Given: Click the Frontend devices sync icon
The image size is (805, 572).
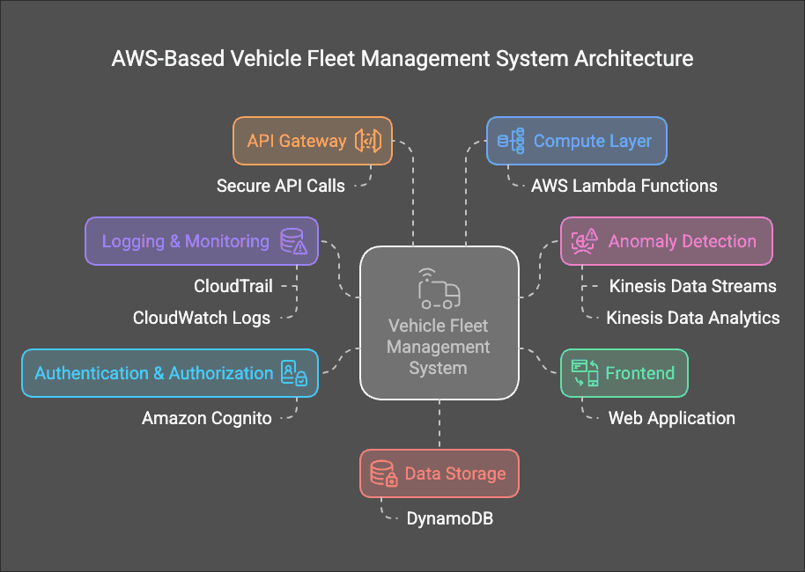Looking at the screenshot, I should click(586, 373).
